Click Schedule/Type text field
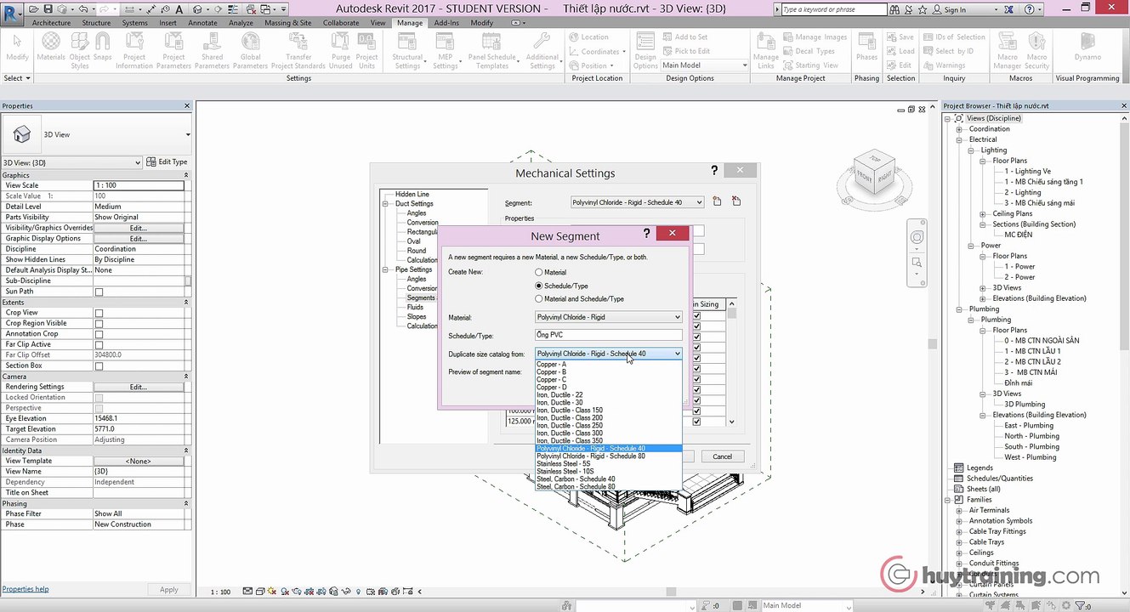This screenshot has width=1130, height=612. click(x=608, y=335)
